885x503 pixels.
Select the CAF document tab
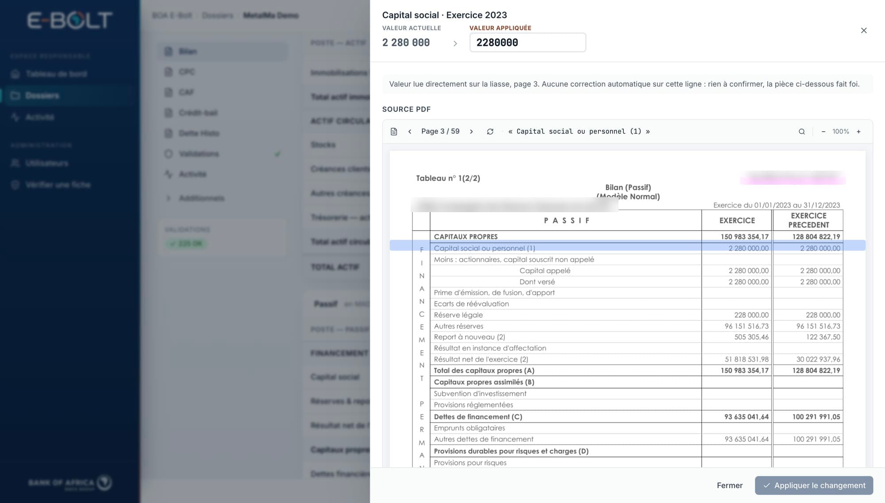click(x=223, y=92)
